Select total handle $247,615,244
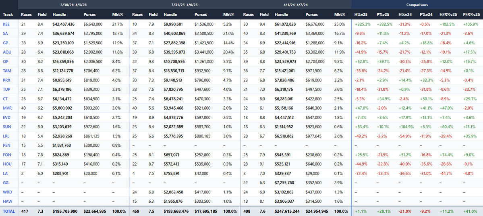This screenshot has width=483, height=216. [287, 212]
